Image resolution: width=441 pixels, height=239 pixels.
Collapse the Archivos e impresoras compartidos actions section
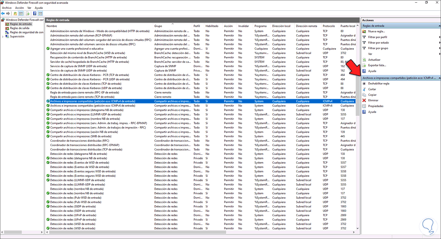[x=439, y=78]
